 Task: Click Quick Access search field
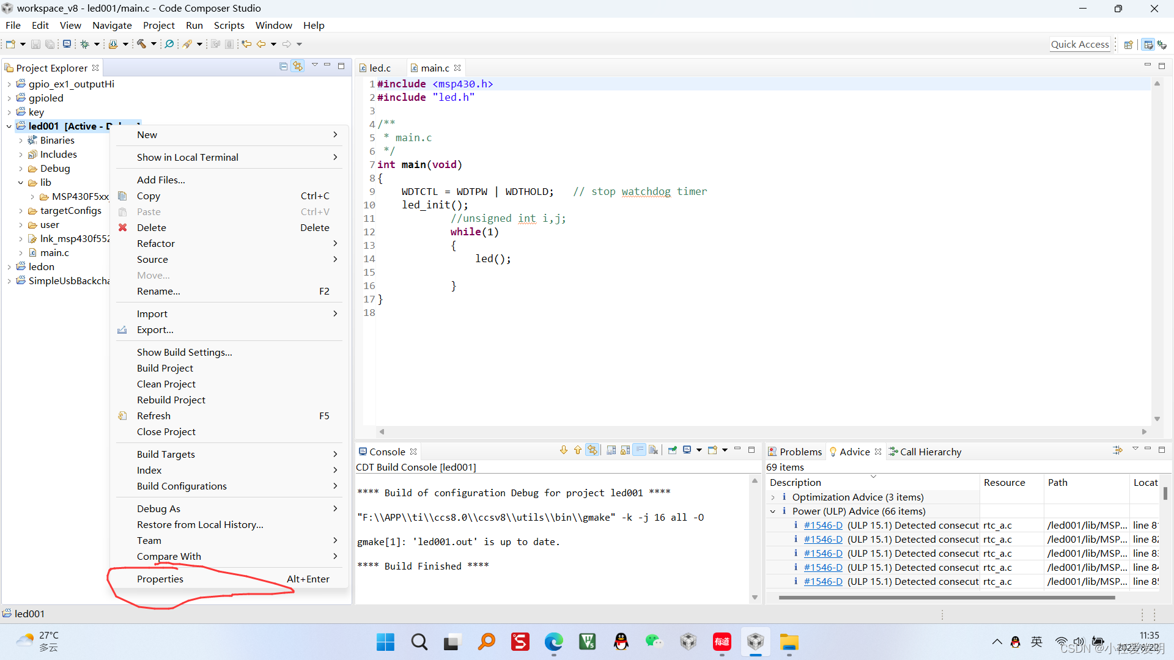click(1079, 44)
